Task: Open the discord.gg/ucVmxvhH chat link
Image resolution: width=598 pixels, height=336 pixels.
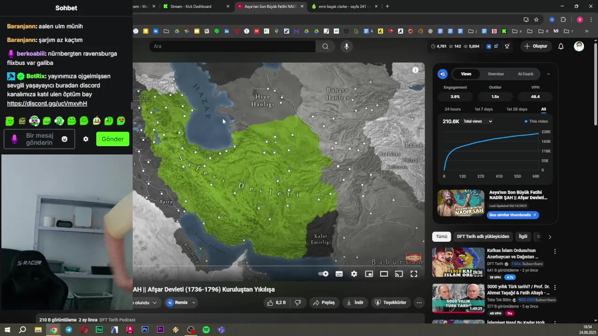Action: (47, 104)
